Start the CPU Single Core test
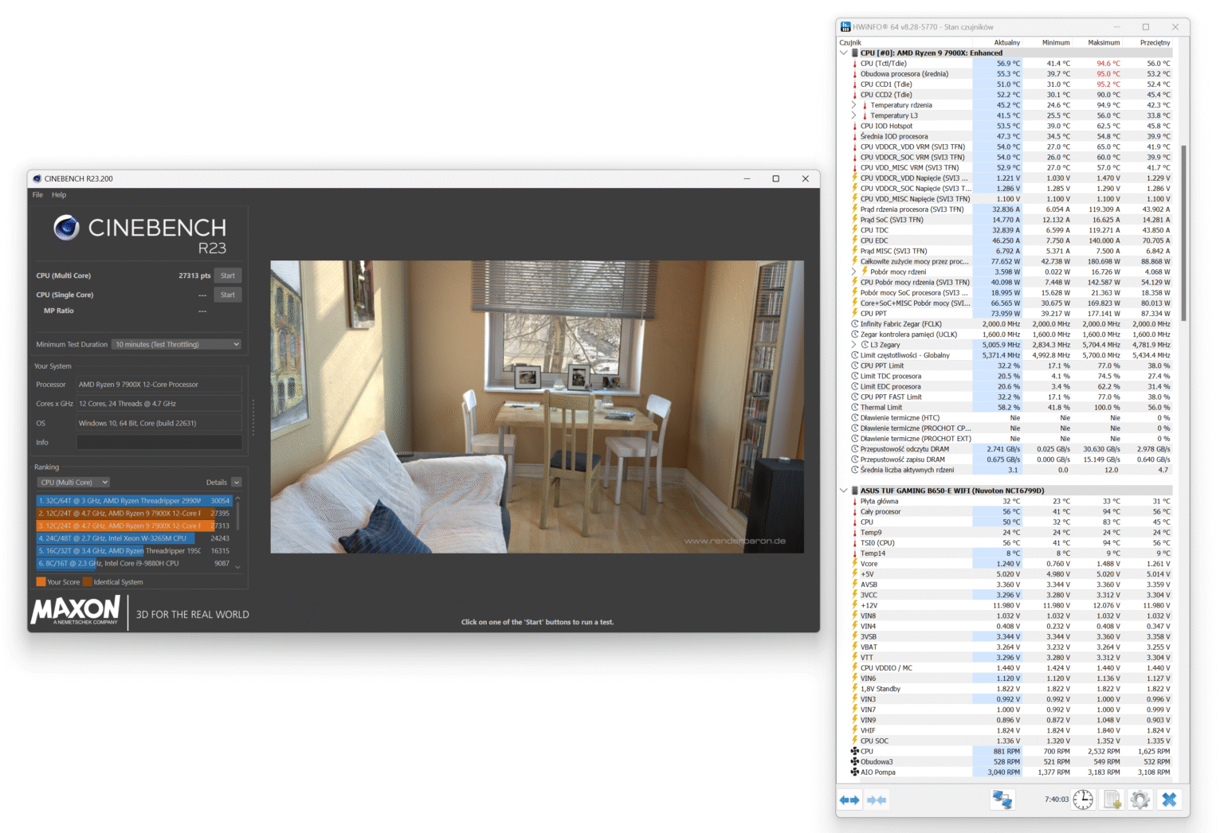Viewport: 1224px width, 833px height. [x=228, y=295]
